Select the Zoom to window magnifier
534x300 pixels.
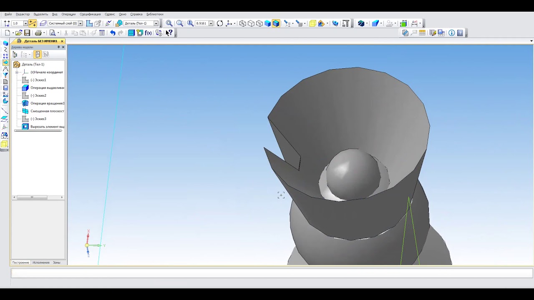169,23
